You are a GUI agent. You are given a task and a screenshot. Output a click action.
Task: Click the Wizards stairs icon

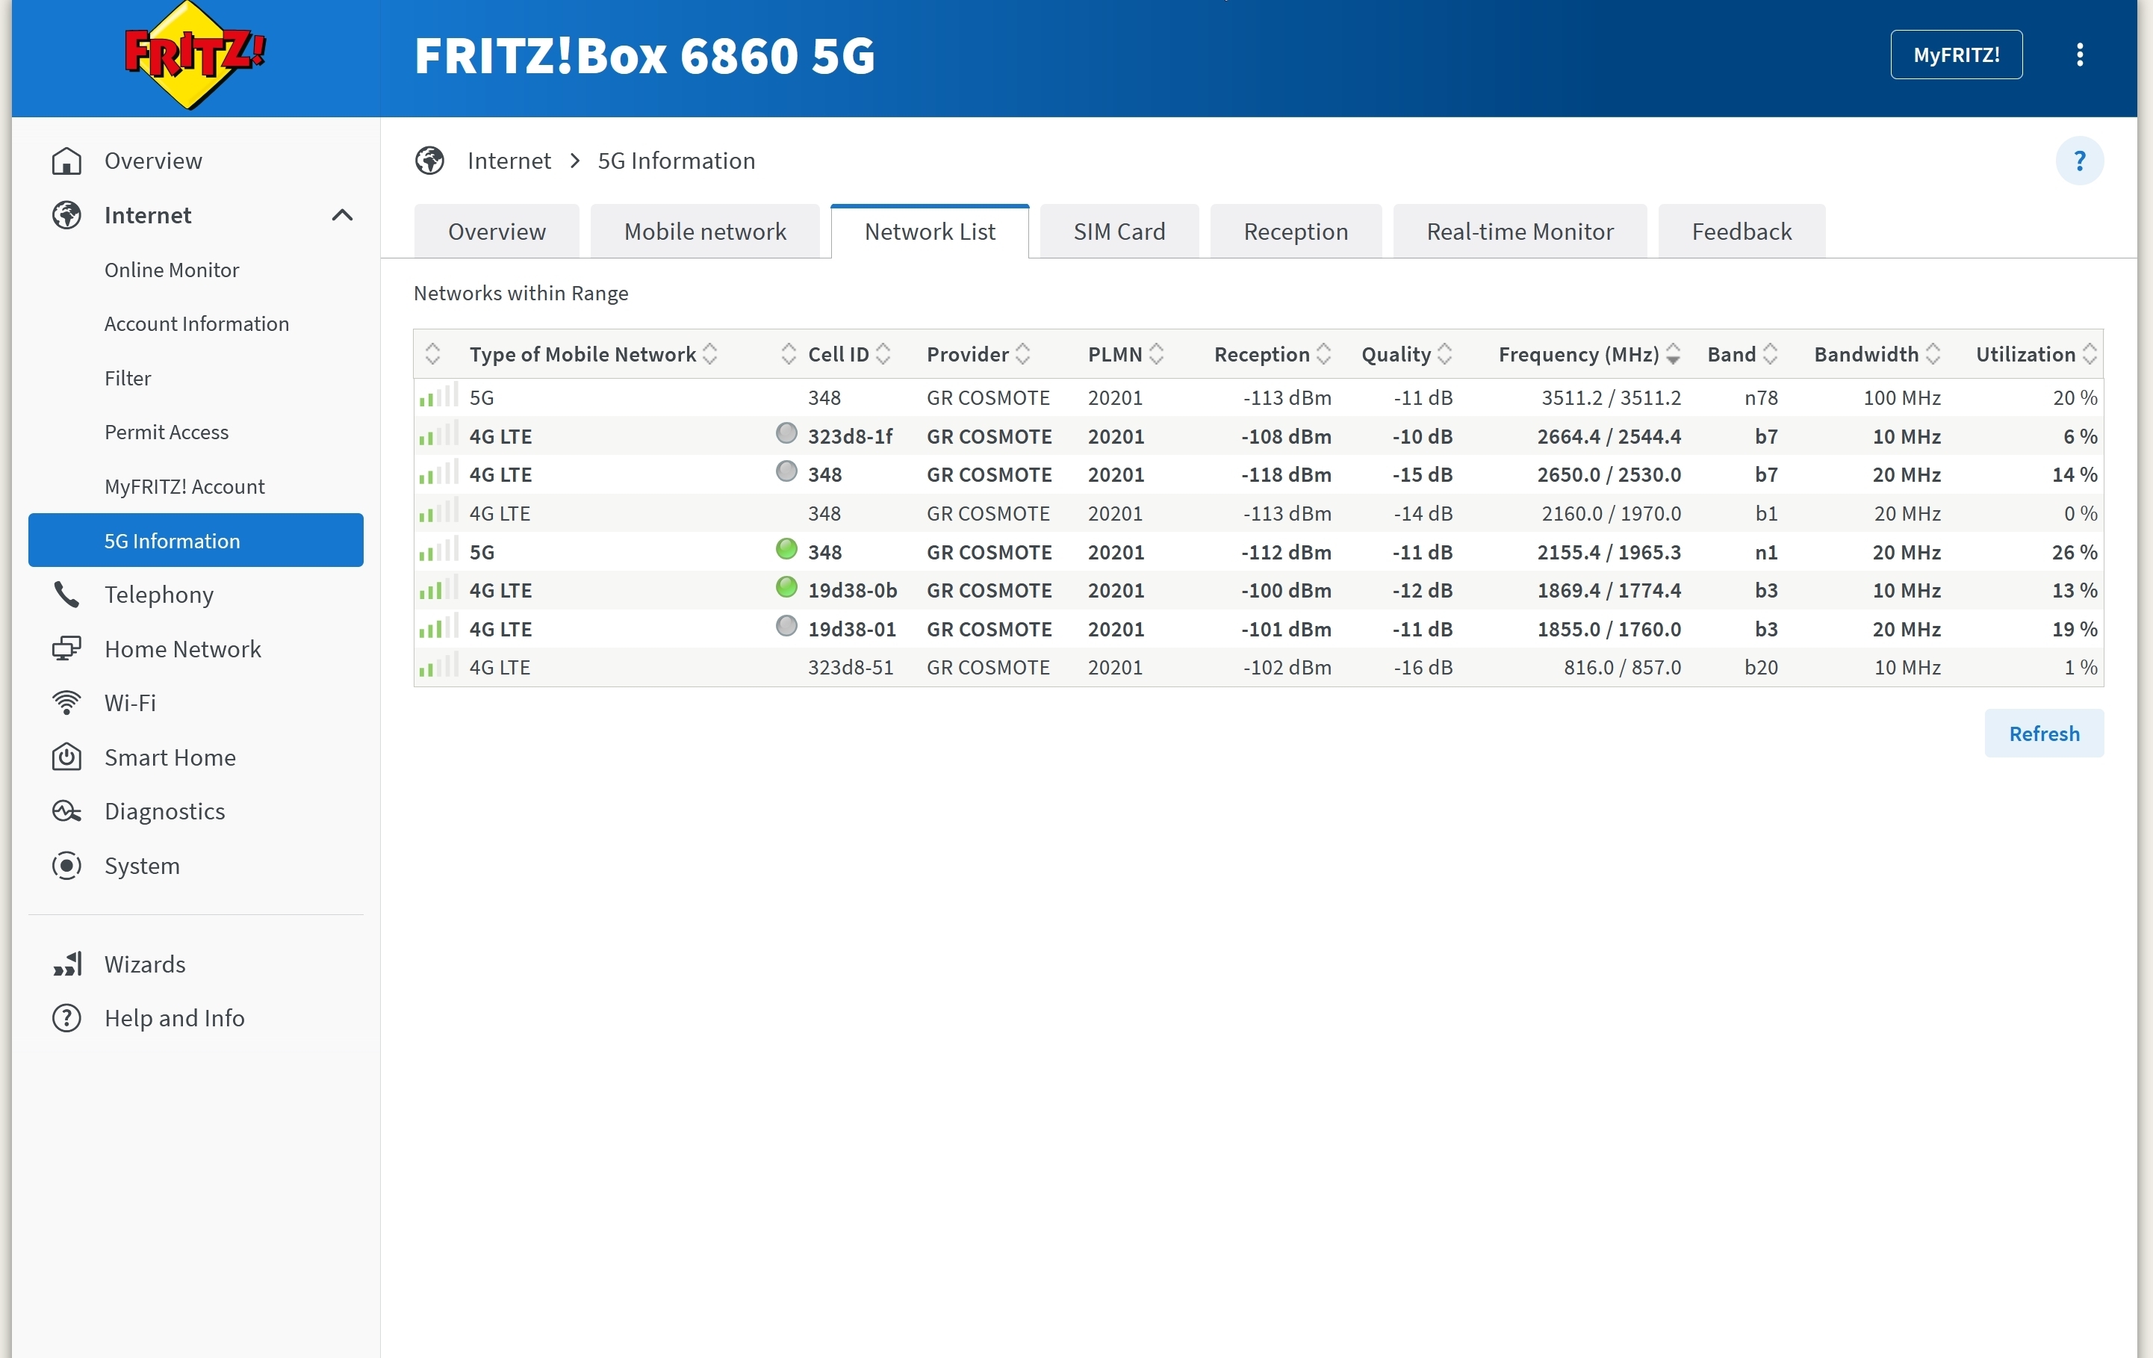coord(67,964)
